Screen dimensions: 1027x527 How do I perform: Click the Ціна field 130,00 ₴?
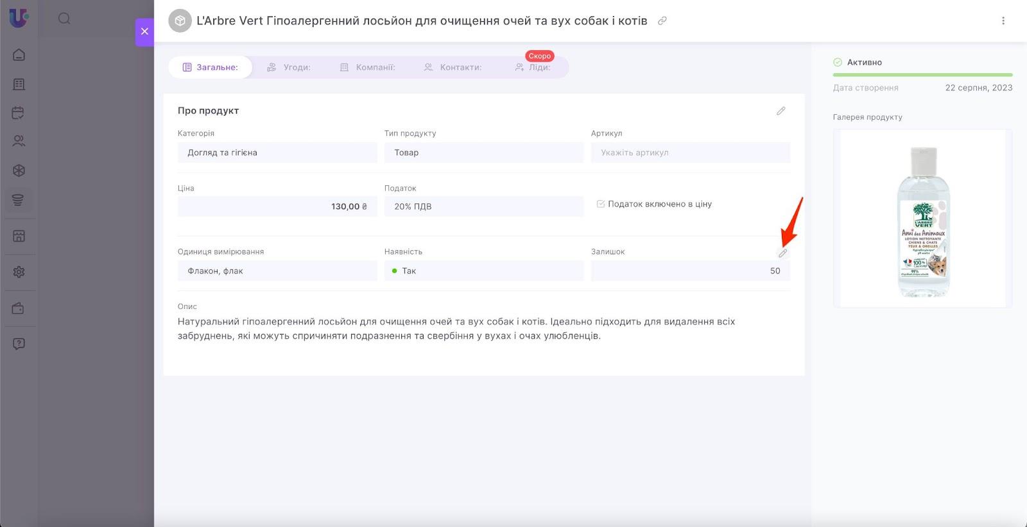277,206
